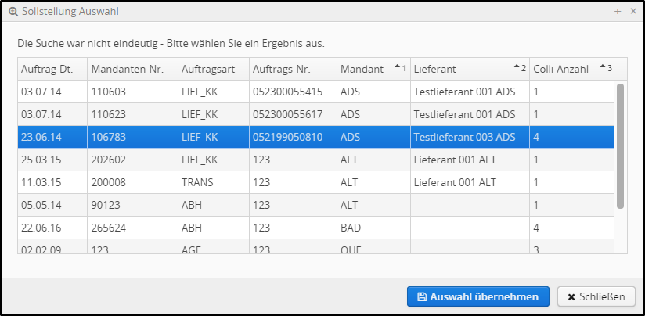
Task: Click Lieferant 001 ALT in row 202602
Action: pos(470,160)
